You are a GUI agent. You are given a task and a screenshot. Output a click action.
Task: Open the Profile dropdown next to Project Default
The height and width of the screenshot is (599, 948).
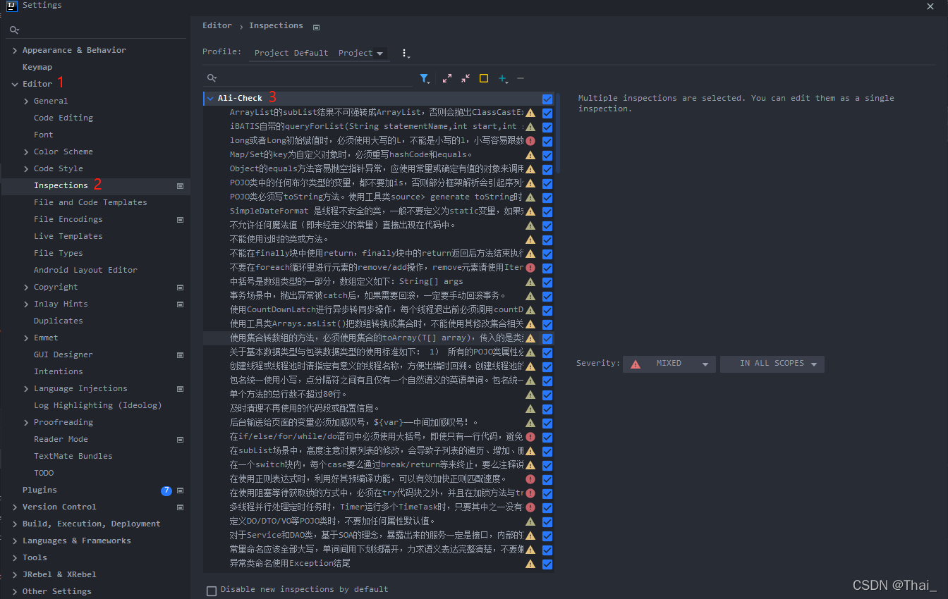pyautogui.click(x=362, y=53)
